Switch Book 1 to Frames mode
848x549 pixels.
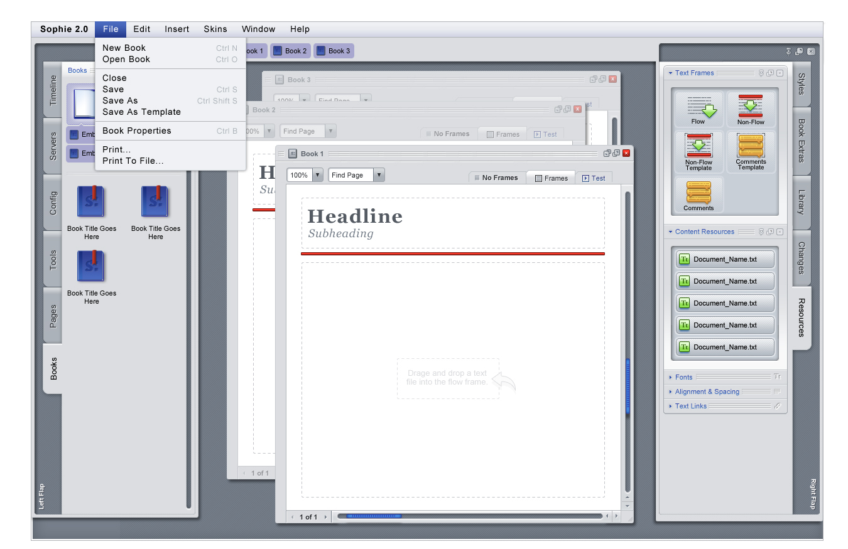[x=551, y=178]
